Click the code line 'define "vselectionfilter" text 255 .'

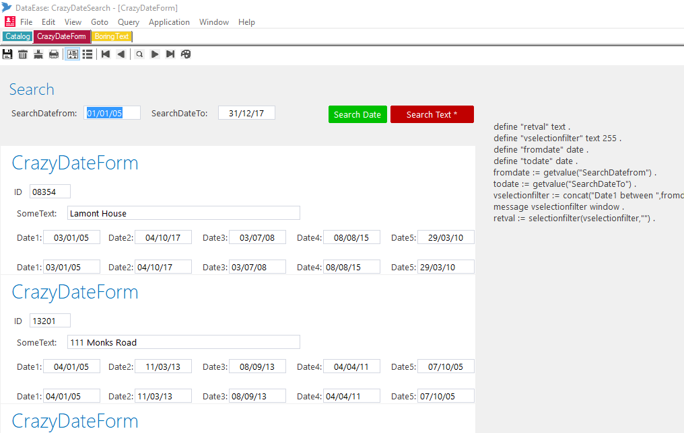point(557,138)
